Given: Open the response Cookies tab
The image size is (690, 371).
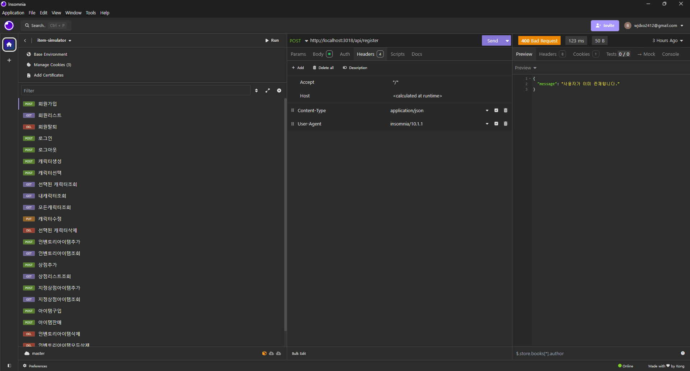Looking at the screenshot, I should 586,54.
